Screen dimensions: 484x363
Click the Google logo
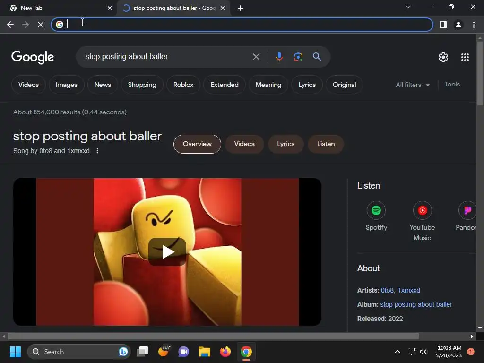point(33,57)
